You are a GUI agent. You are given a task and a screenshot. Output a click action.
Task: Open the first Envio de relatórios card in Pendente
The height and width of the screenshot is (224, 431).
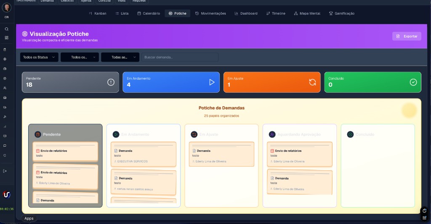click(x=65, y=152)
